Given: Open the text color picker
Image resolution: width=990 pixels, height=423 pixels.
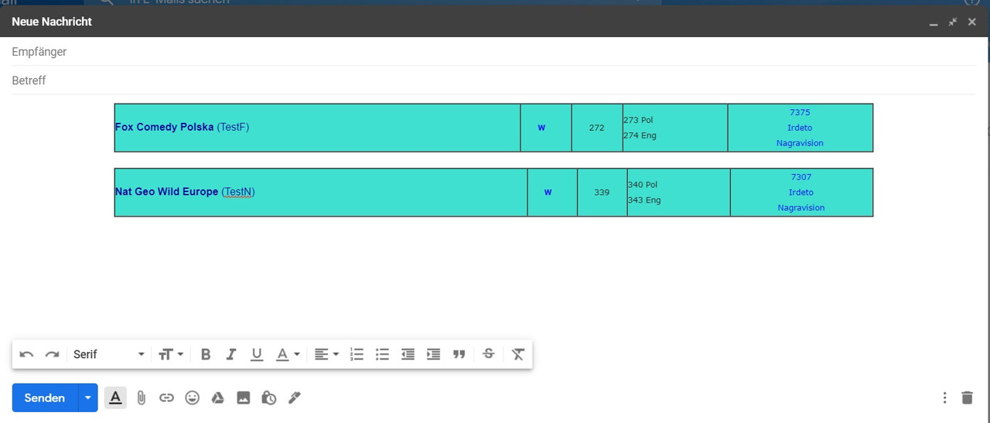Looking at the screenshot, I should point(288,354).
